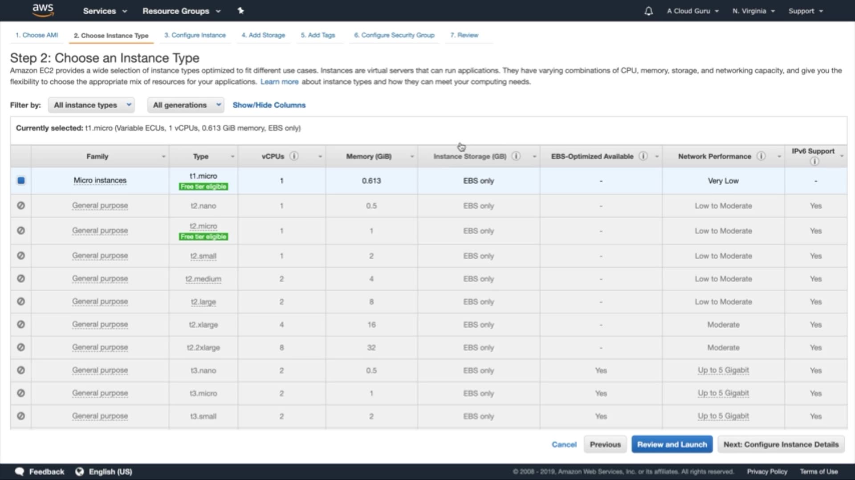This screenshot has height=480, width=855.
Task: Go to the Configure Security Group step
Action: coord(394,35)
